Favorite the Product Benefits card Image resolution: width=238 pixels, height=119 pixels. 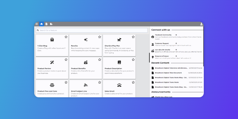[100, 60]
